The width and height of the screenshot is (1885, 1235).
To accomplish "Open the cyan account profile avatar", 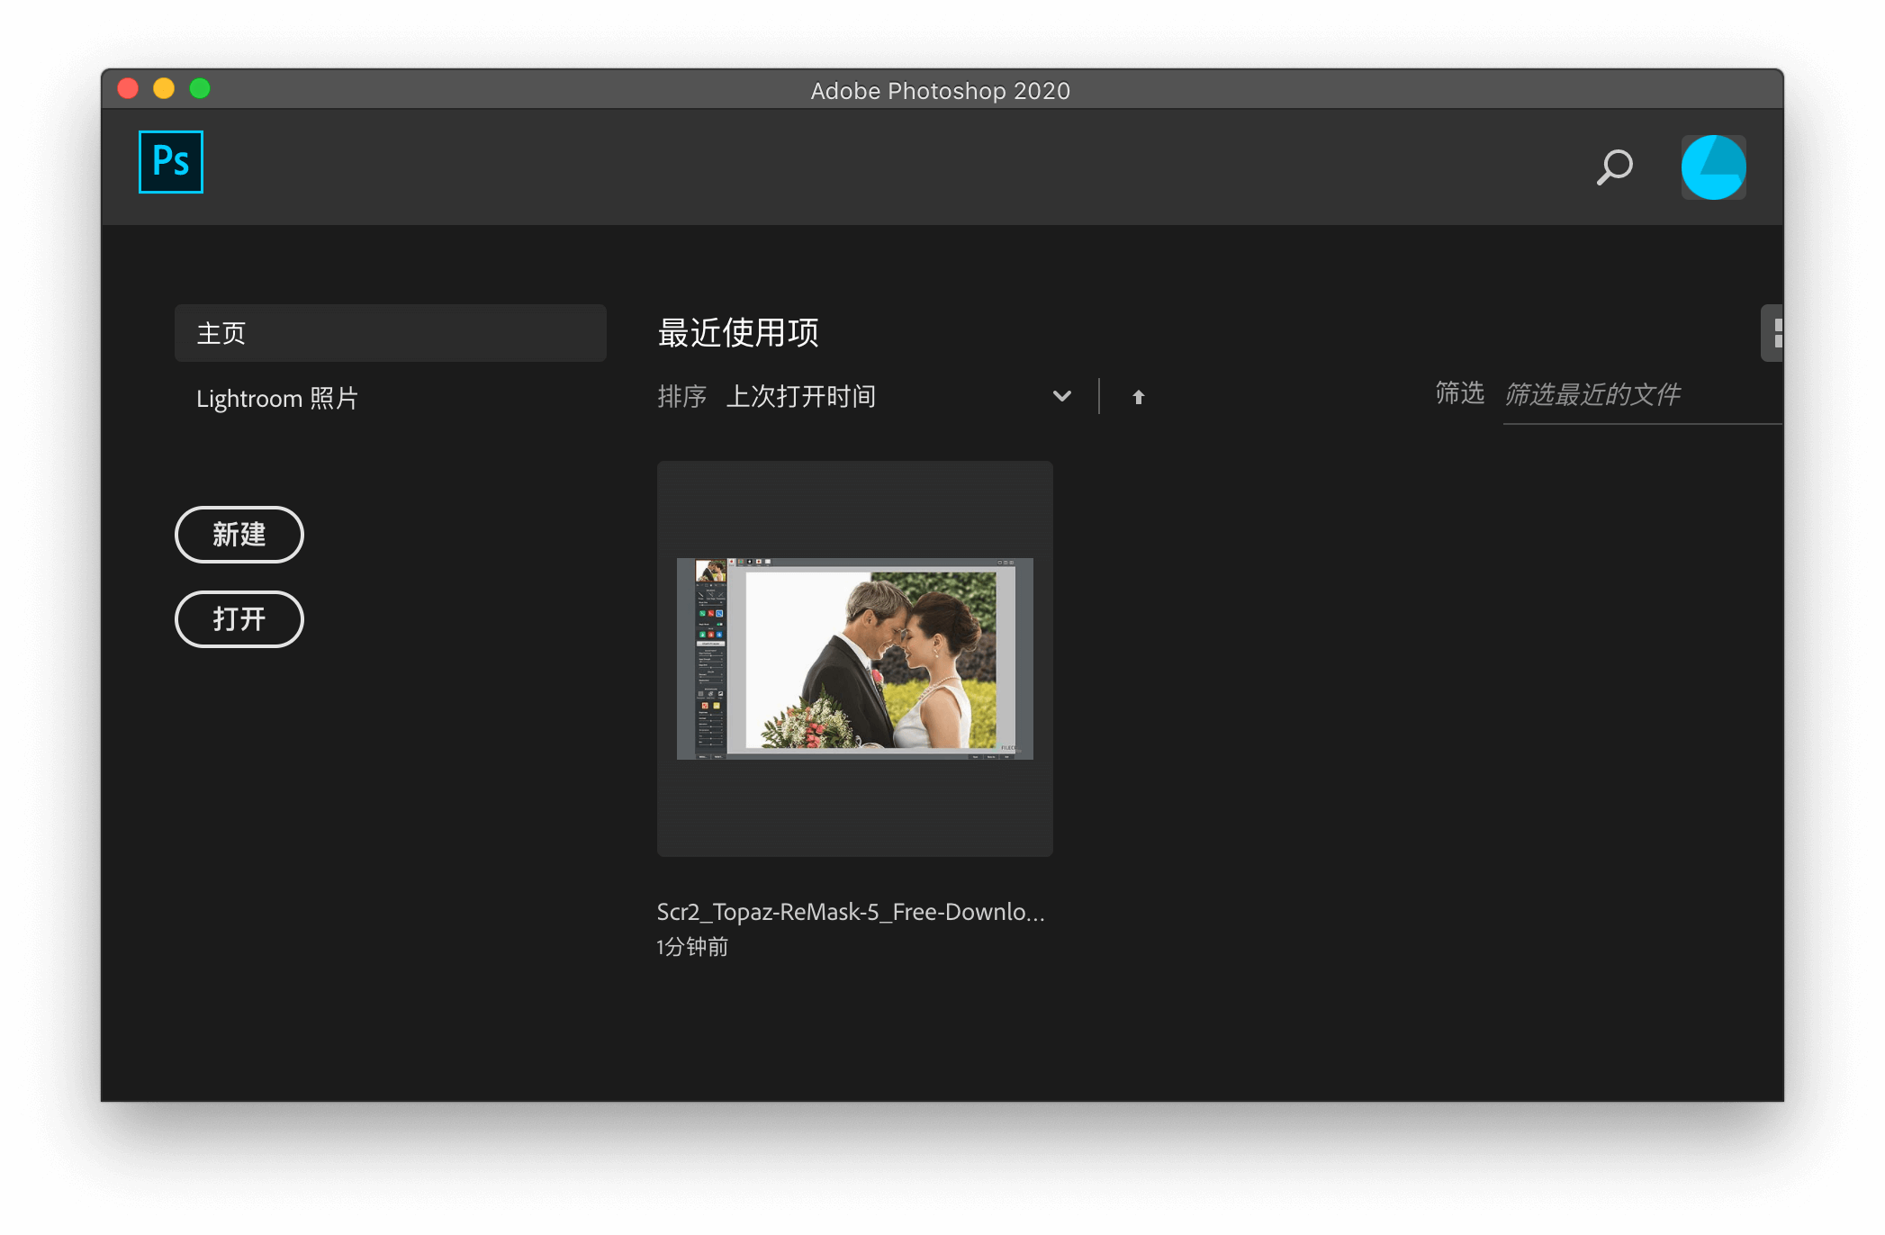I will click(1713, 167).
